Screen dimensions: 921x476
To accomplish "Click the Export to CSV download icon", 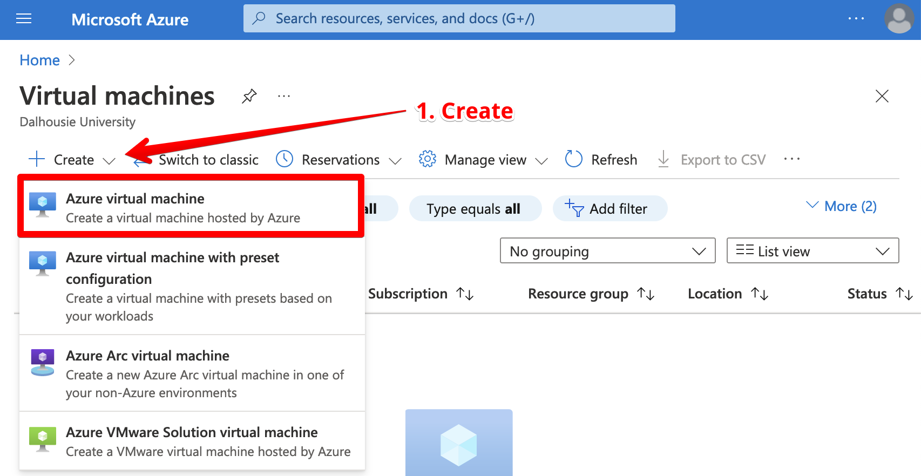I will (x=663, y=159).
